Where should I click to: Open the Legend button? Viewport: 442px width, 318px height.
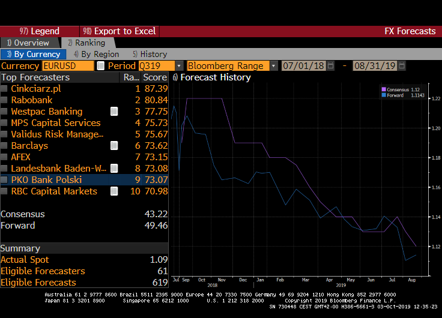click(x=40, y=31)
